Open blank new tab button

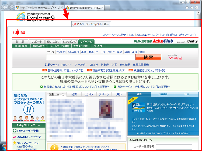click(x=107, y=8)
